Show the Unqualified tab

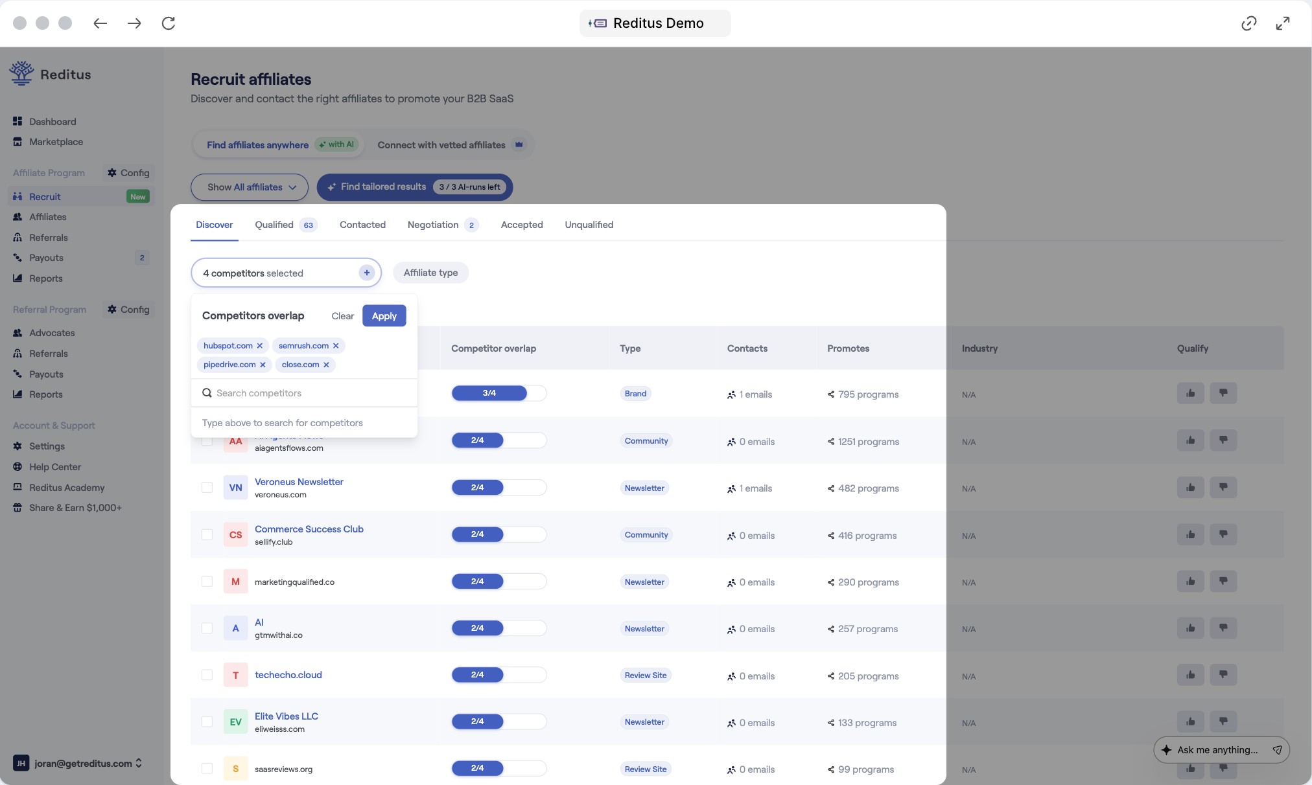click(x=589, y=225)
